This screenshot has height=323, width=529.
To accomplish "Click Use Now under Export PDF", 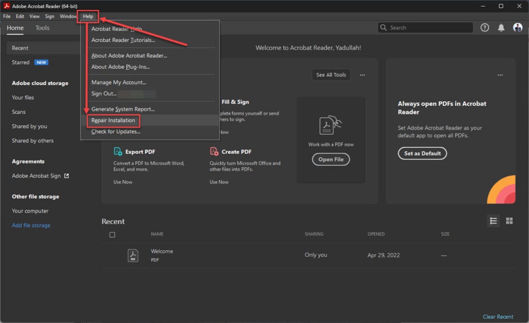I will pyautogui.click(x=123, y=182).
